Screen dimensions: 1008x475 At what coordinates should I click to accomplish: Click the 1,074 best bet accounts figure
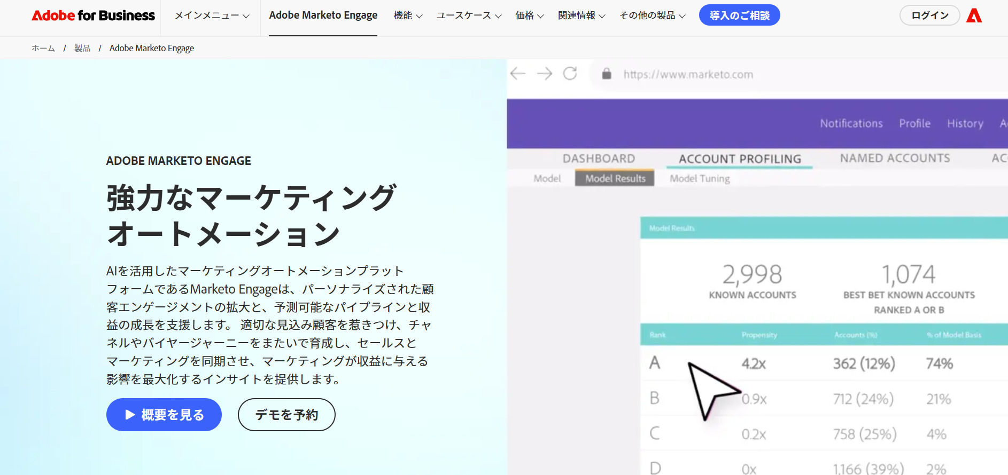coord(909,274)
